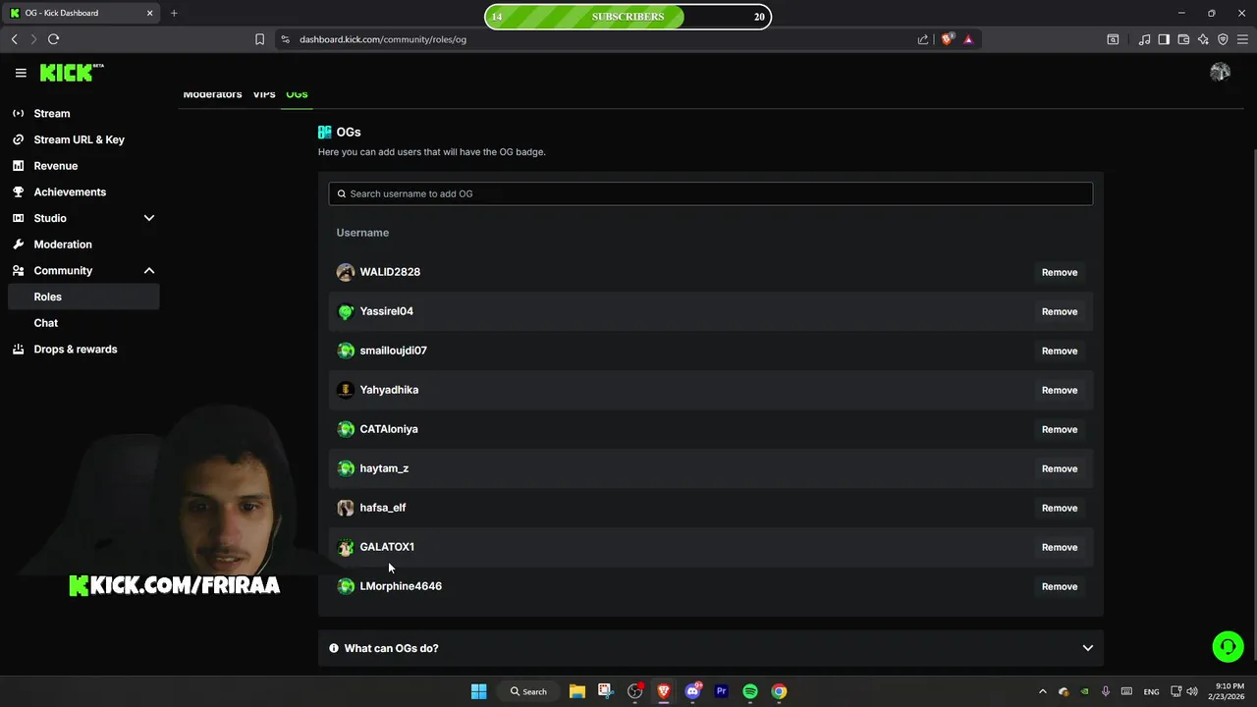
Task: Open the profile avatar menu
Action: (x=1220, y=72)
